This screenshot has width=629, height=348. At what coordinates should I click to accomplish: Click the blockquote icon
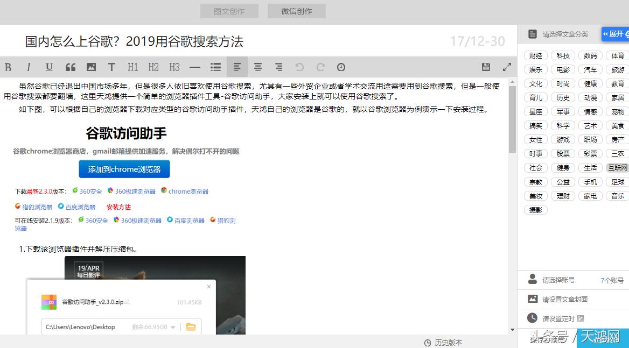(x=70, y=67)
